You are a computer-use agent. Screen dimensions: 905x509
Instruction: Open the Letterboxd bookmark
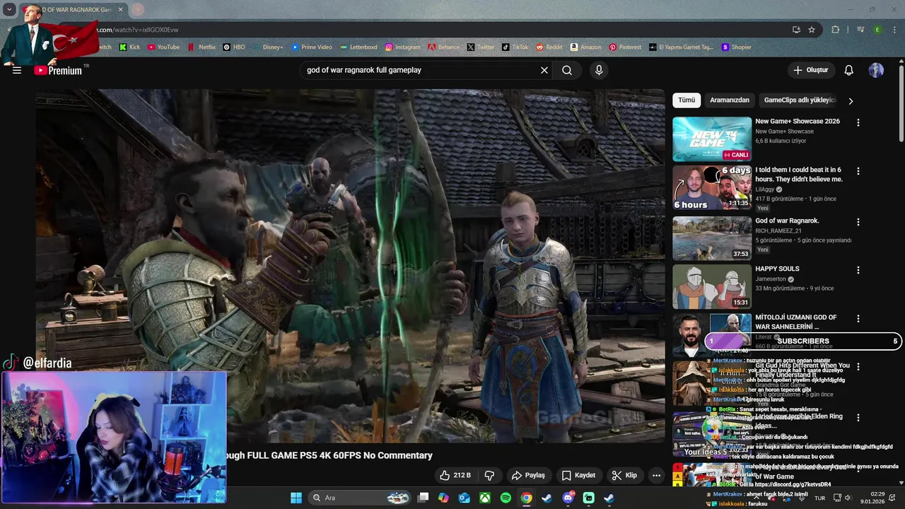click(x=358, y=47)
